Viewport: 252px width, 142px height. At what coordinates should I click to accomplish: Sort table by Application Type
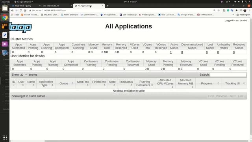[46, 83]
